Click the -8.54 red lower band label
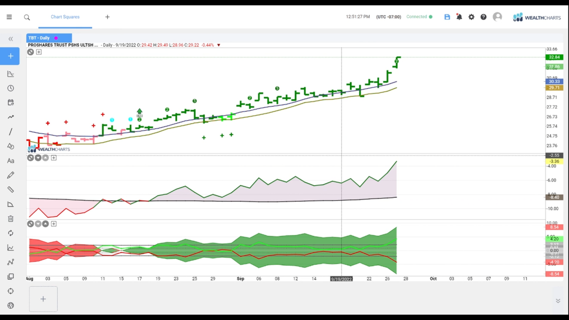This screenshot has width=569, height=320. [x=554, y=274]
